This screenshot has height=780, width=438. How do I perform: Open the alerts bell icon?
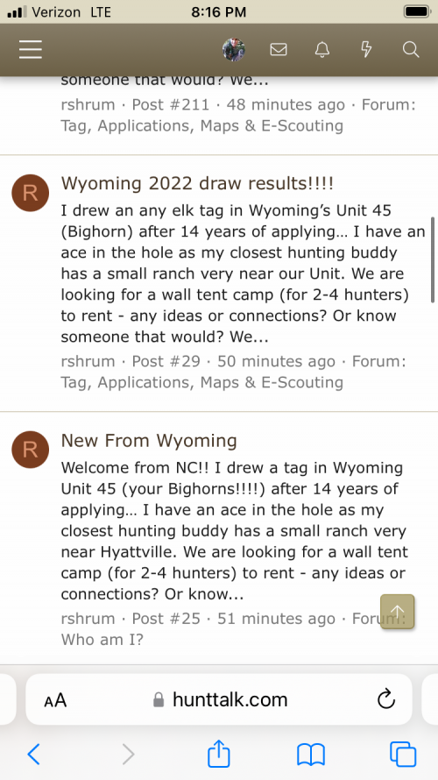click(x=322, y=50)
